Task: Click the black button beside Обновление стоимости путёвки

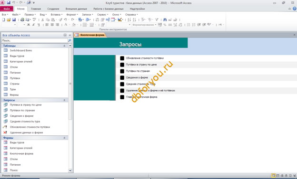Action: 122,58
